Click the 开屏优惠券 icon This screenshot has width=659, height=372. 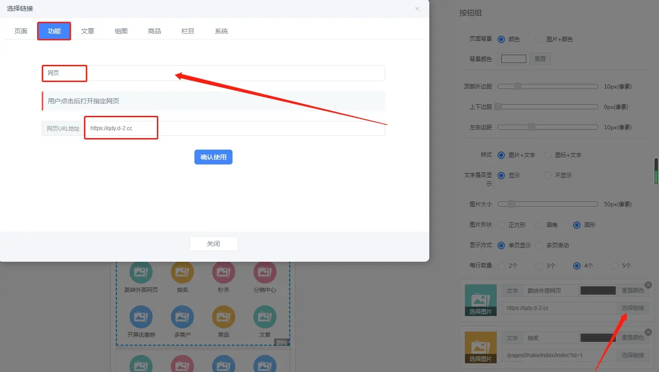(141, 317)
